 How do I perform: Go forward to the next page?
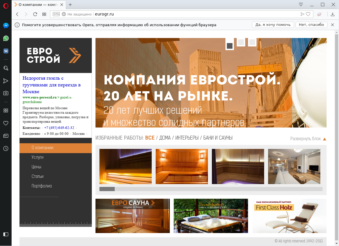26,14
